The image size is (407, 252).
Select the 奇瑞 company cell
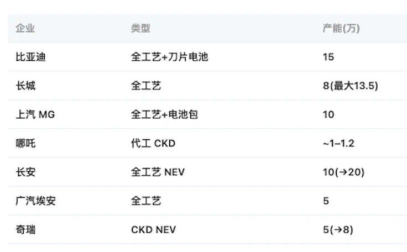click(x=25, y=230)
